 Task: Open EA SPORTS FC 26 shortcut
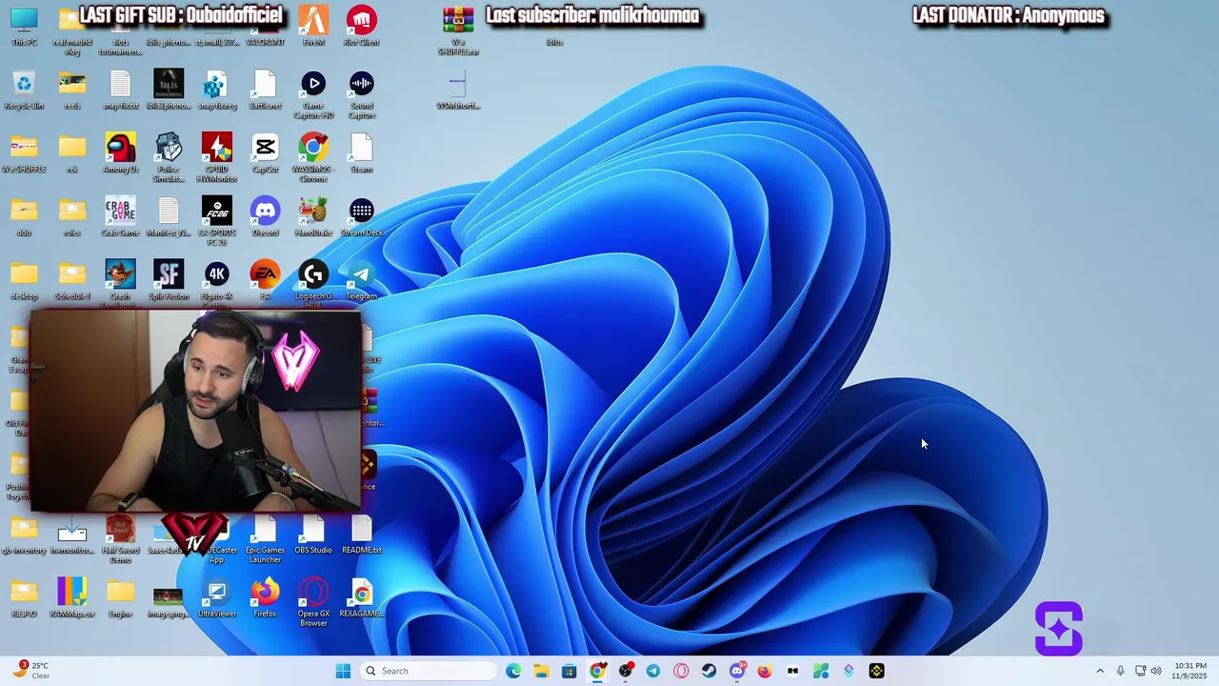[x=217, y=221]
